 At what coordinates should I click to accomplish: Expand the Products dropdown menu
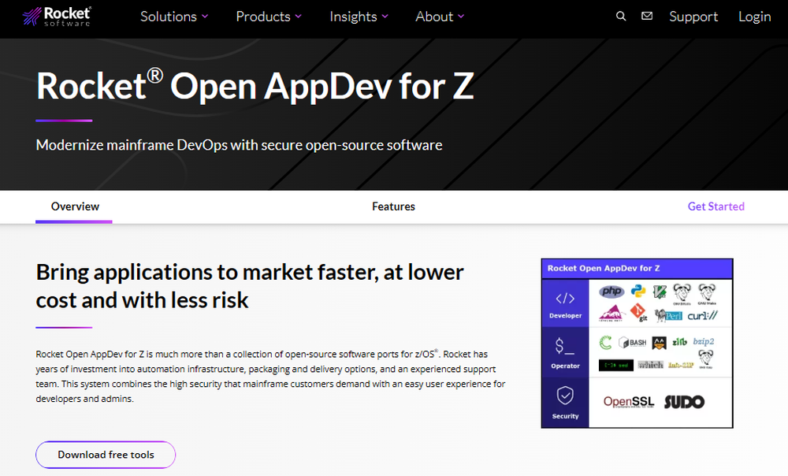click(269, 17)
